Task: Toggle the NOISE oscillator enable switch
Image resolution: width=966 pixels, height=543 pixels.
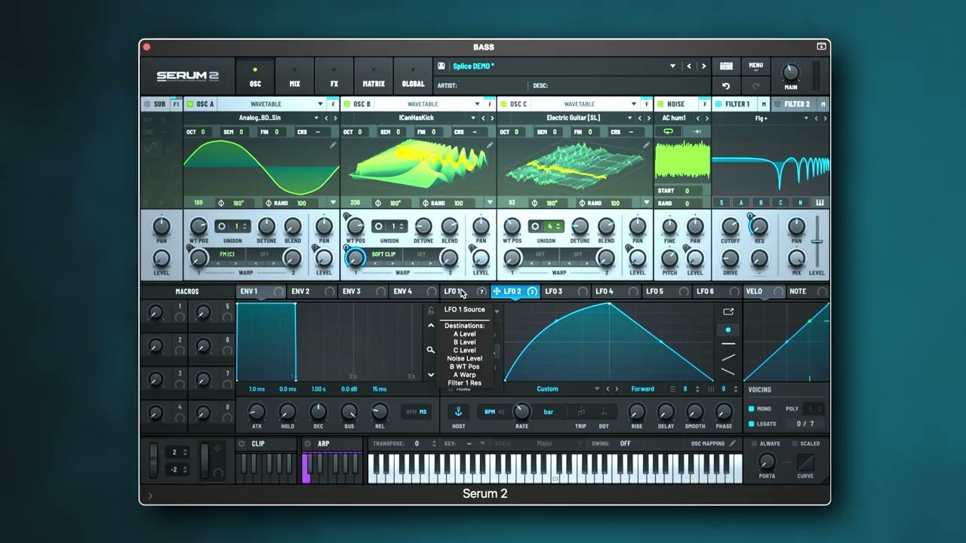Action: [x=660, y=104]
